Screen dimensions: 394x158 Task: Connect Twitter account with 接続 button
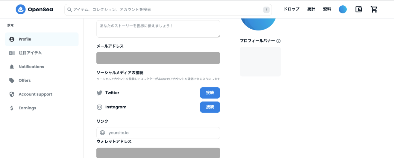210,93
